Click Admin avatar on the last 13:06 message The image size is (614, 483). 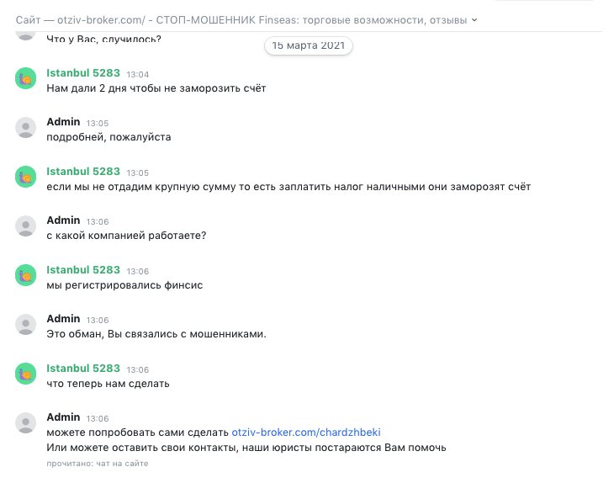pos(26,422)
